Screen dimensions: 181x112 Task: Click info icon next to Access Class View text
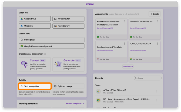coord(138,14)
